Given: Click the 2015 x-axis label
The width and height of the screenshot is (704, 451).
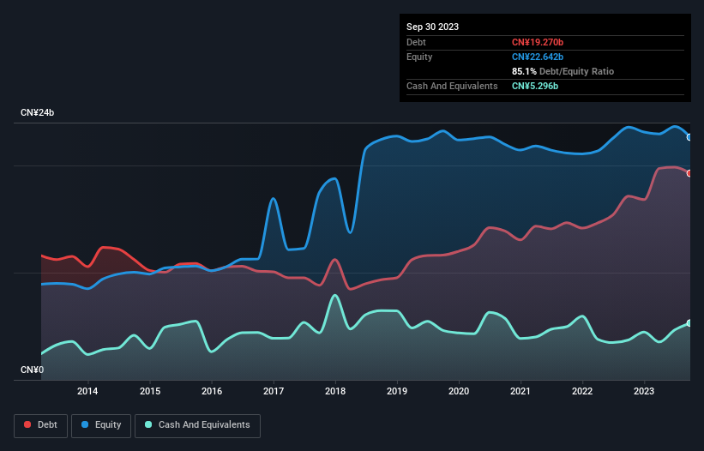Looking at the screenshot, I should click(150, 391).
